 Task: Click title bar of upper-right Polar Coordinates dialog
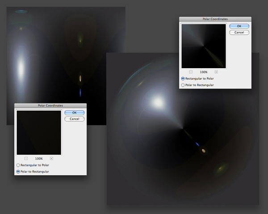point(215,20)
